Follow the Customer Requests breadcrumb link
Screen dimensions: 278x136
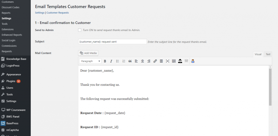point(58,13)
